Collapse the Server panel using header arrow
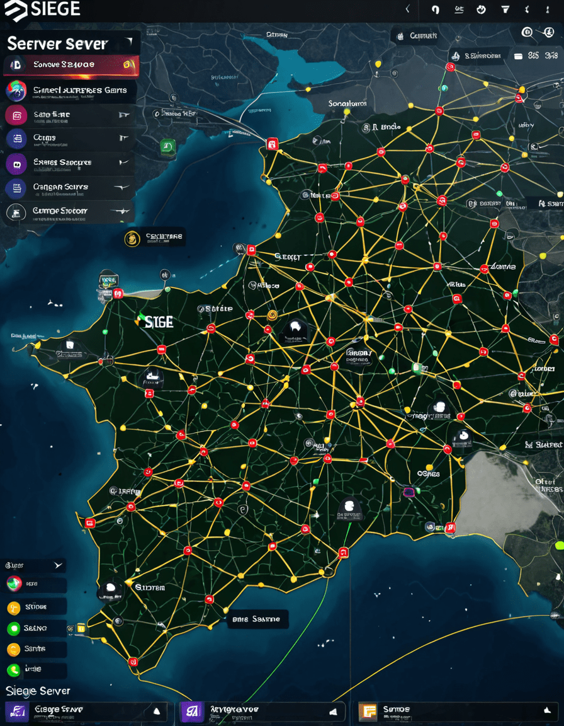This screenshot has width=564, height=726. pos(130,43)
